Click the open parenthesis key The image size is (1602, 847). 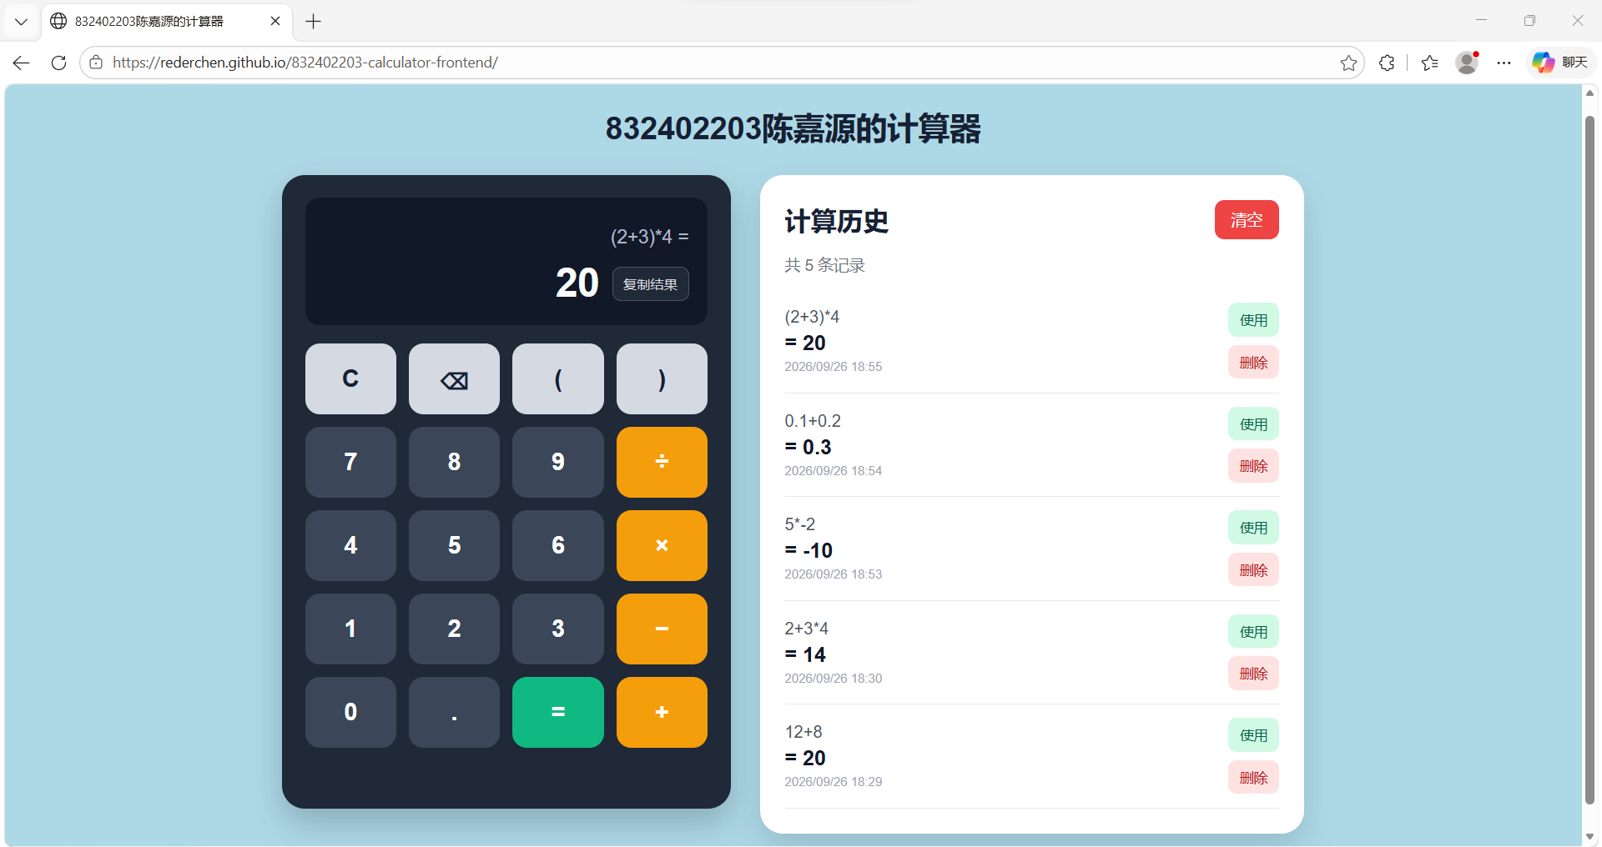(x=558, y=379)
